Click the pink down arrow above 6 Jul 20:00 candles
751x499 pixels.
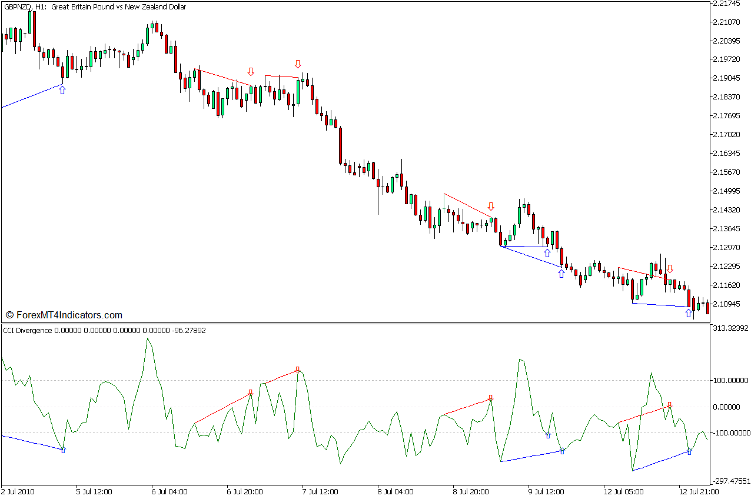coord(251,71)
